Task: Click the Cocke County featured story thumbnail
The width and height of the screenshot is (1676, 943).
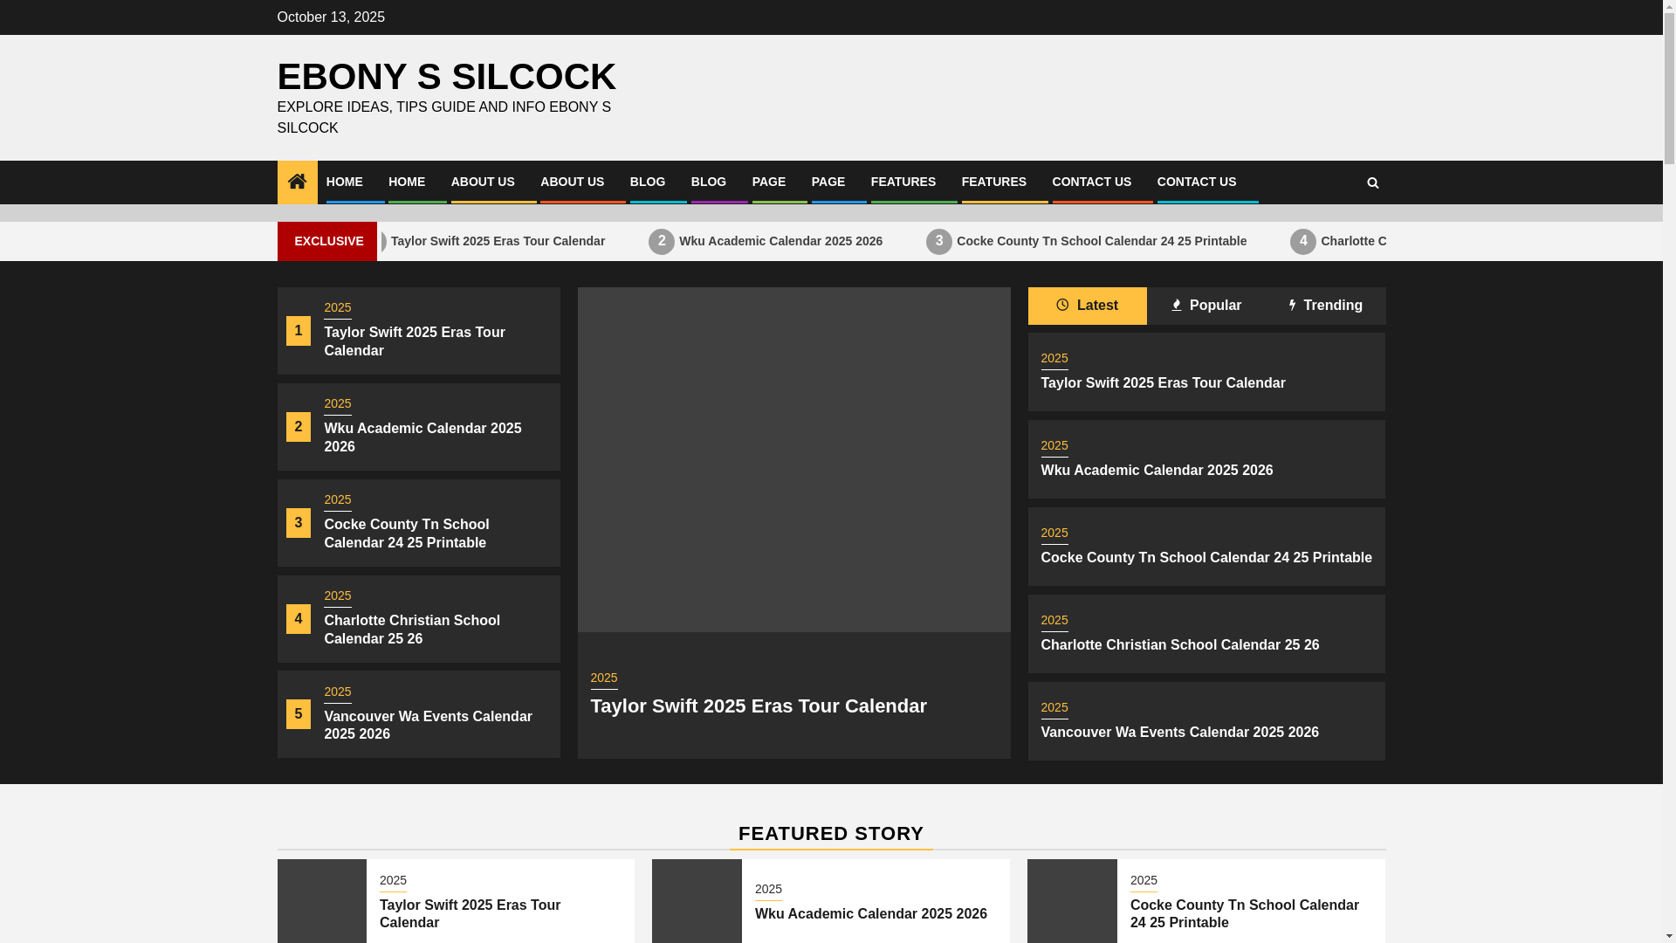Action: point(1072,901)
